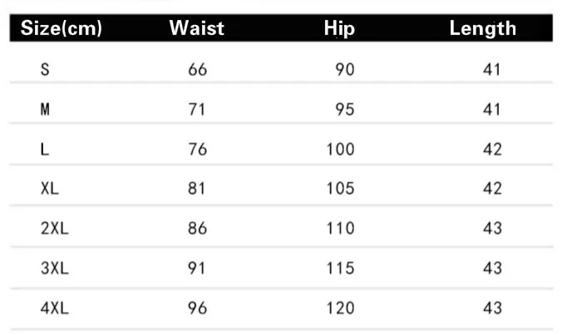This screenshot has width=567, height=335.
Task: Select the 3XL size row label
Action: pyautogui.click(x=55, y=268)
